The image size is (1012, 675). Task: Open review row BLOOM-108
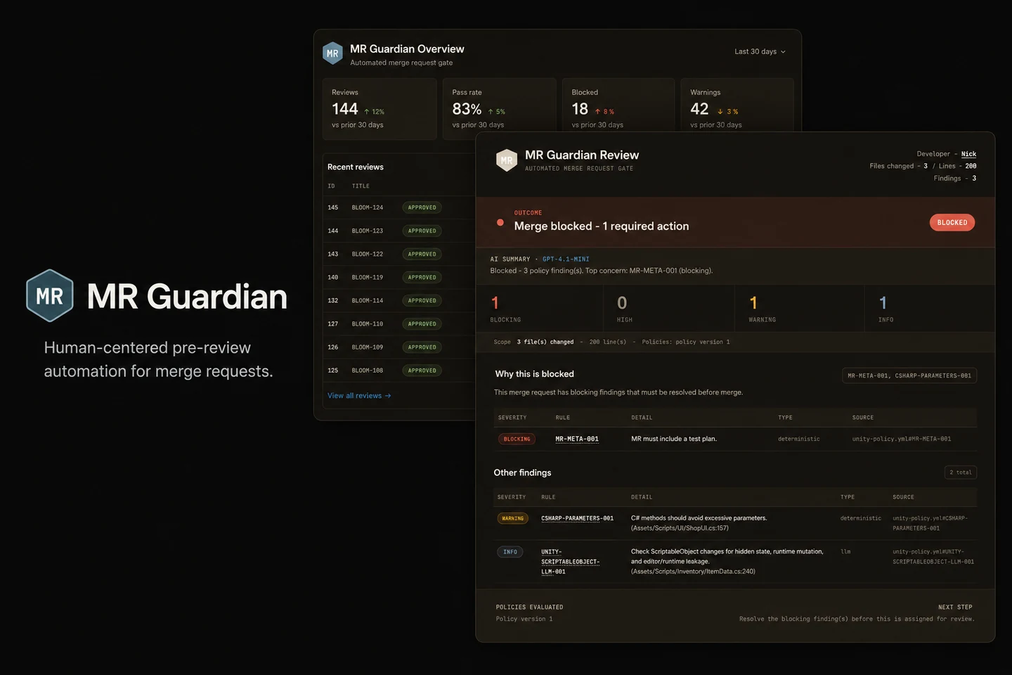click(x=399, y=370)
